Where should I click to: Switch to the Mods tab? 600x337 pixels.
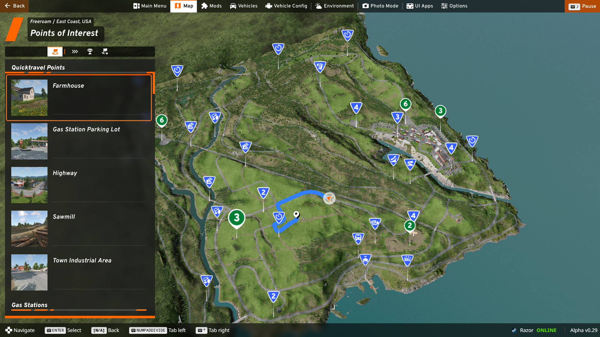[212, 6]
